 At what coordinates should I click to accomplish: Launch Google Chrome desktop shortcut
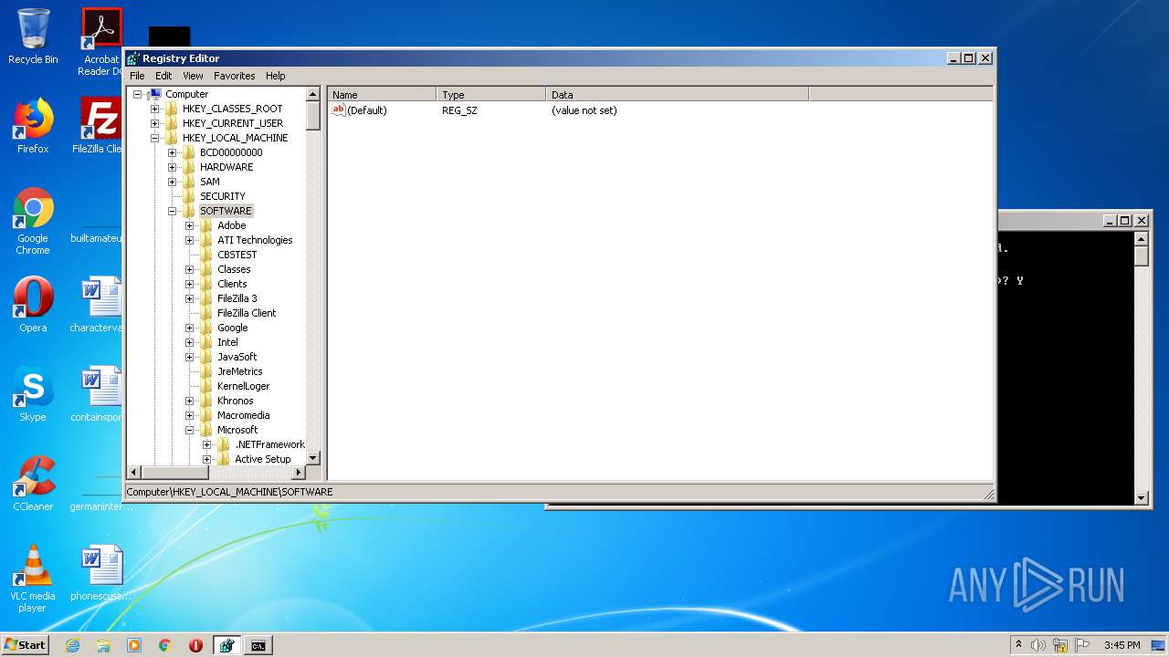[x=33, y=222]
